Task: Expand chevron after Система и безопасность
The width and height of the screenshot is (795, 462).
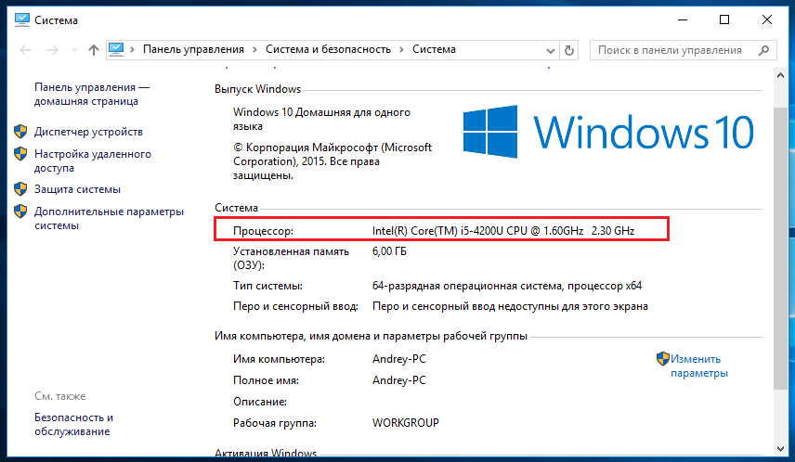Action: tap(401, 49)
